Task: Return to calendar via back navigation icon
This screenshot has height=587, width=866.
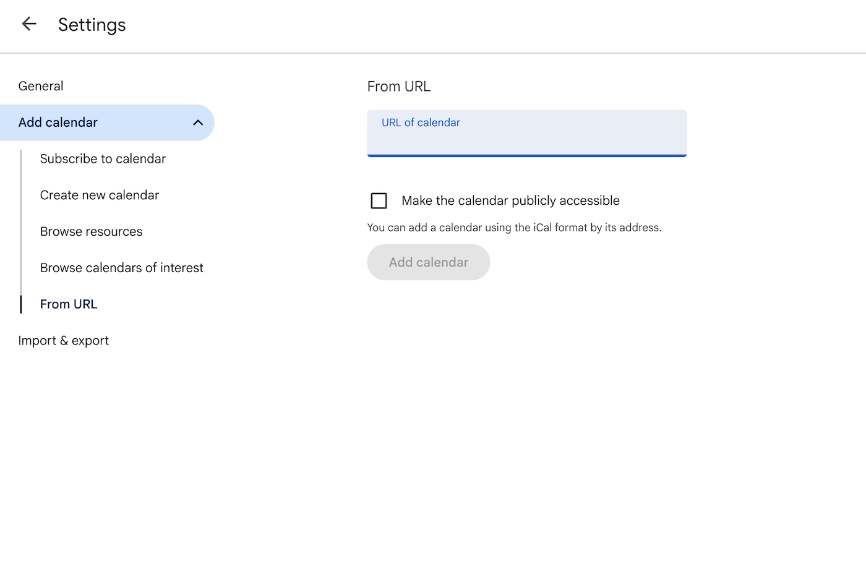Action: 29,24
